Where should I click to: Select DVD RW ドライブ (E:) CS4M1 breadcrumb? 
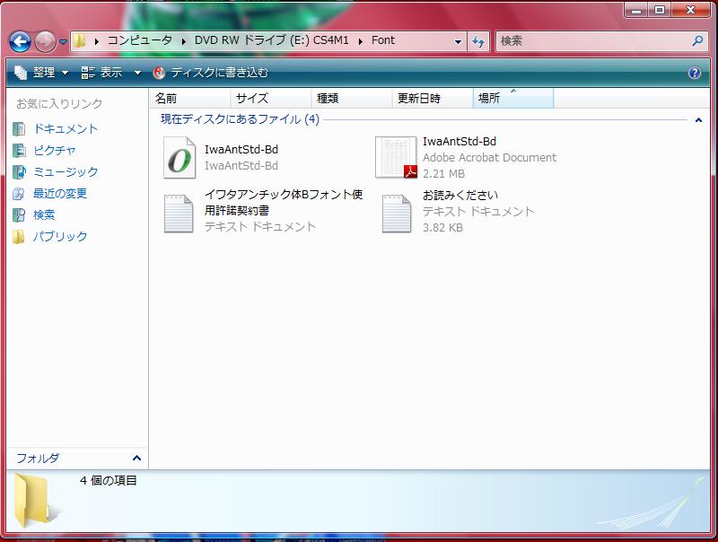coord(272,40)
